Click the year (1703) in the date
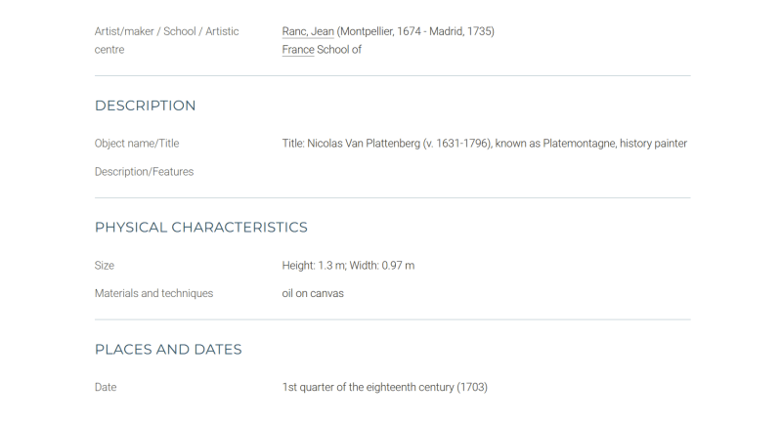This screenshot has height=423, width=782. [x=472, y=387]
